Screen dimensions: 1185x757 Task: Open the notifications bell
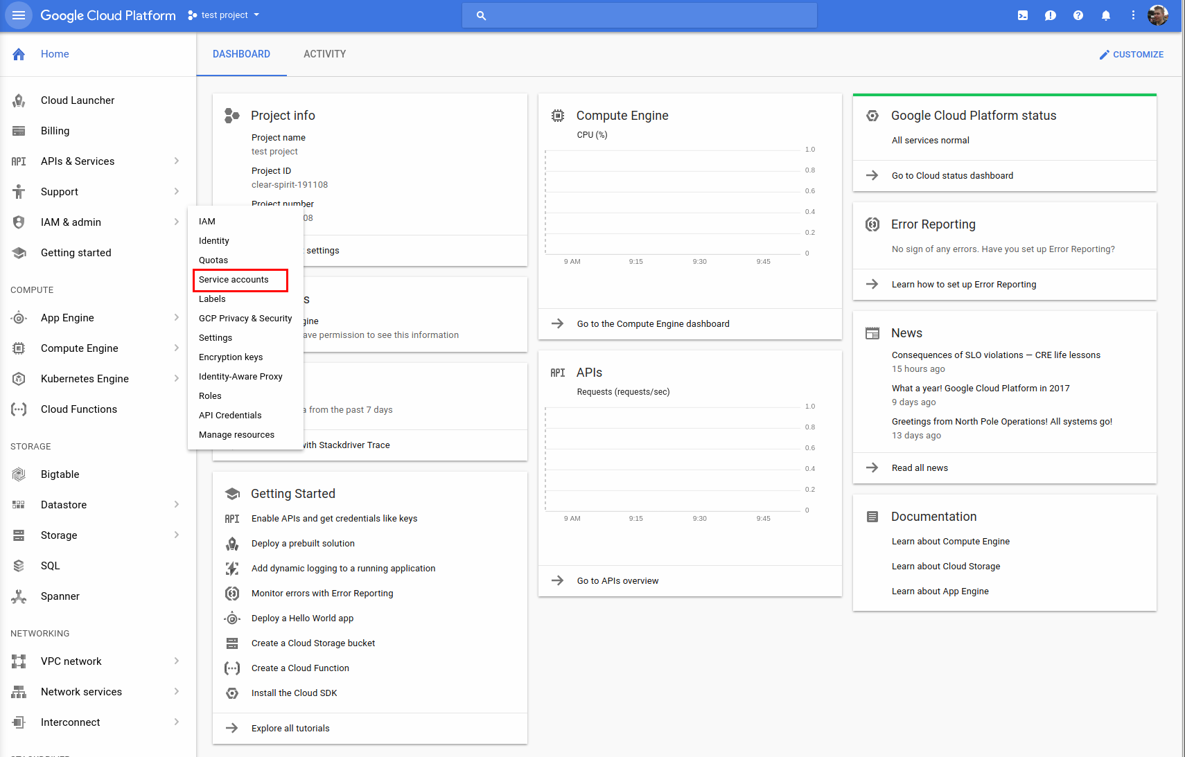pyautogui.click(x=1106, y=15)
